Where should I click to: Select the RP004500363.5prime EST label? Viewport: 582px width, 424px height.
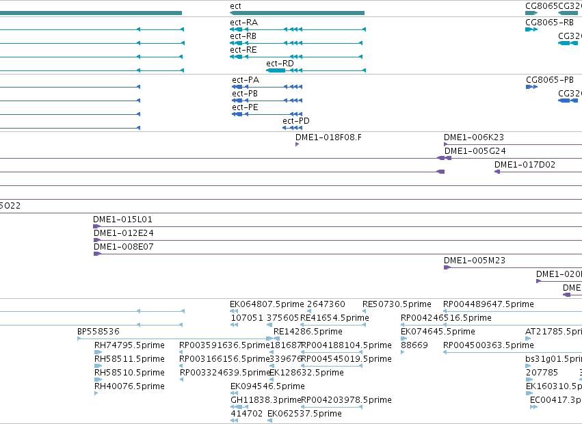tap(488, 345)
